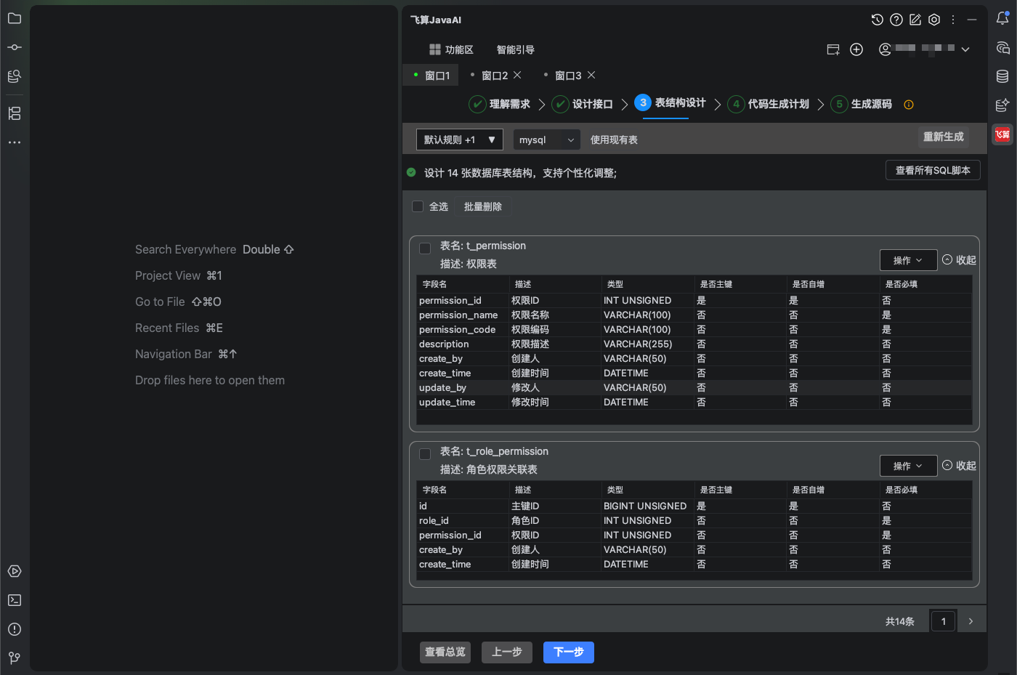
Task: Open the mysql database type dropdown
Action: 546,140
